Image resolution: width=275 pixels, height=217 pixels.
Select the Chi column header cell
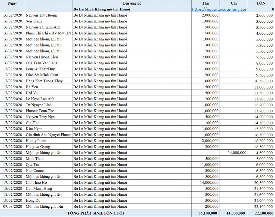tap(233, 3)
